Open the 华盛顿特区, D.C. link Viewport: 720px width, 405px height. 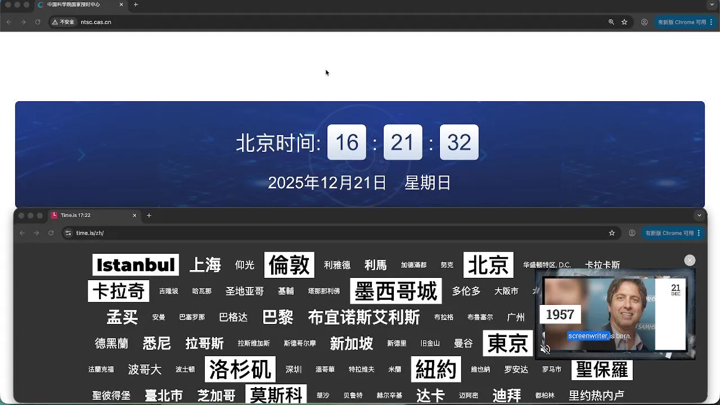click(x=547, y=265)
